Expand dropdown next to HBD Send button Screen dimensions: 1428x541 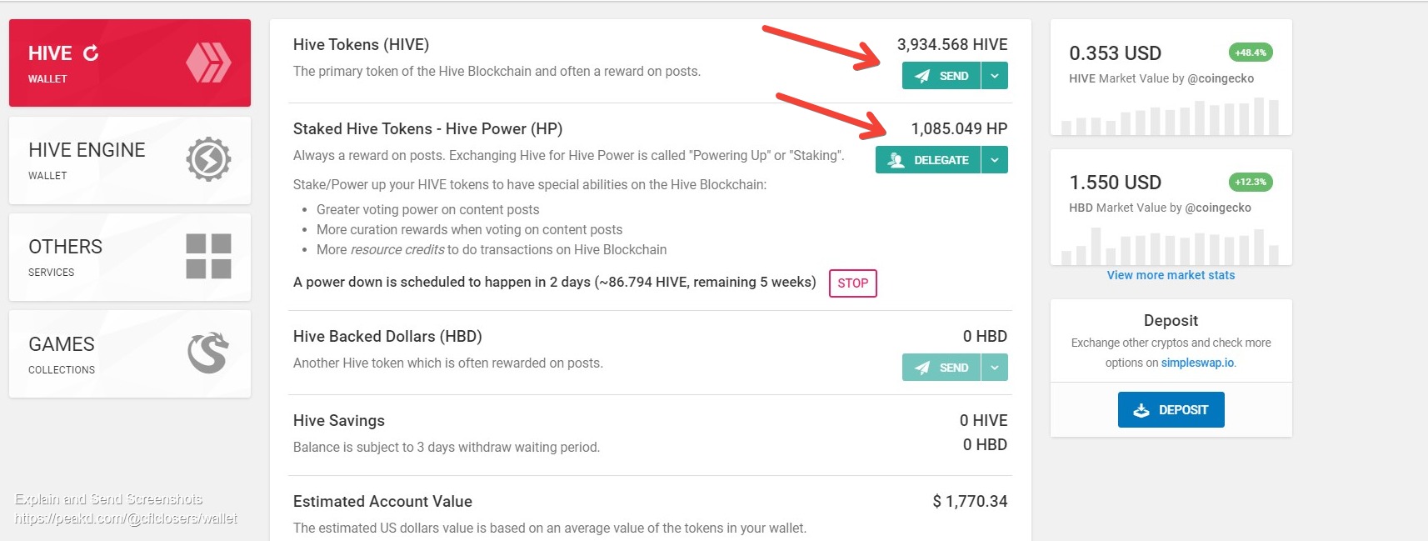pos(995,368)
